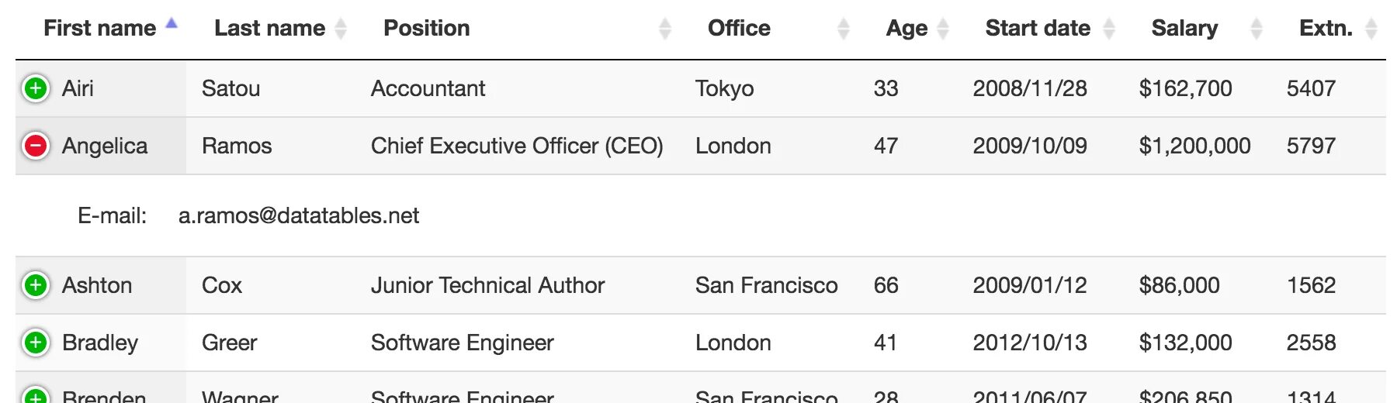Click sort arrows in Position header

(665, 29)
